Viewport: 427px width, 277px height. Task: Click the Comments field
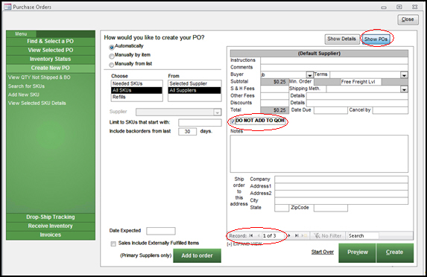click(334, 68)
